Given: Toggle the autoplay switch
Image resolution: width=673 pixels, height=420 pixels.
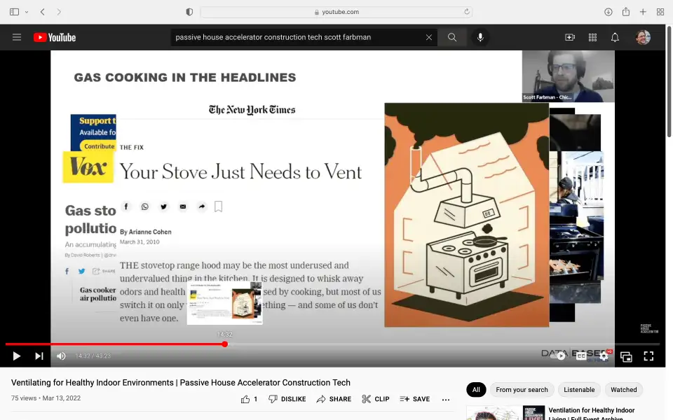Looking at the screenshot, I should pos(559,356).
